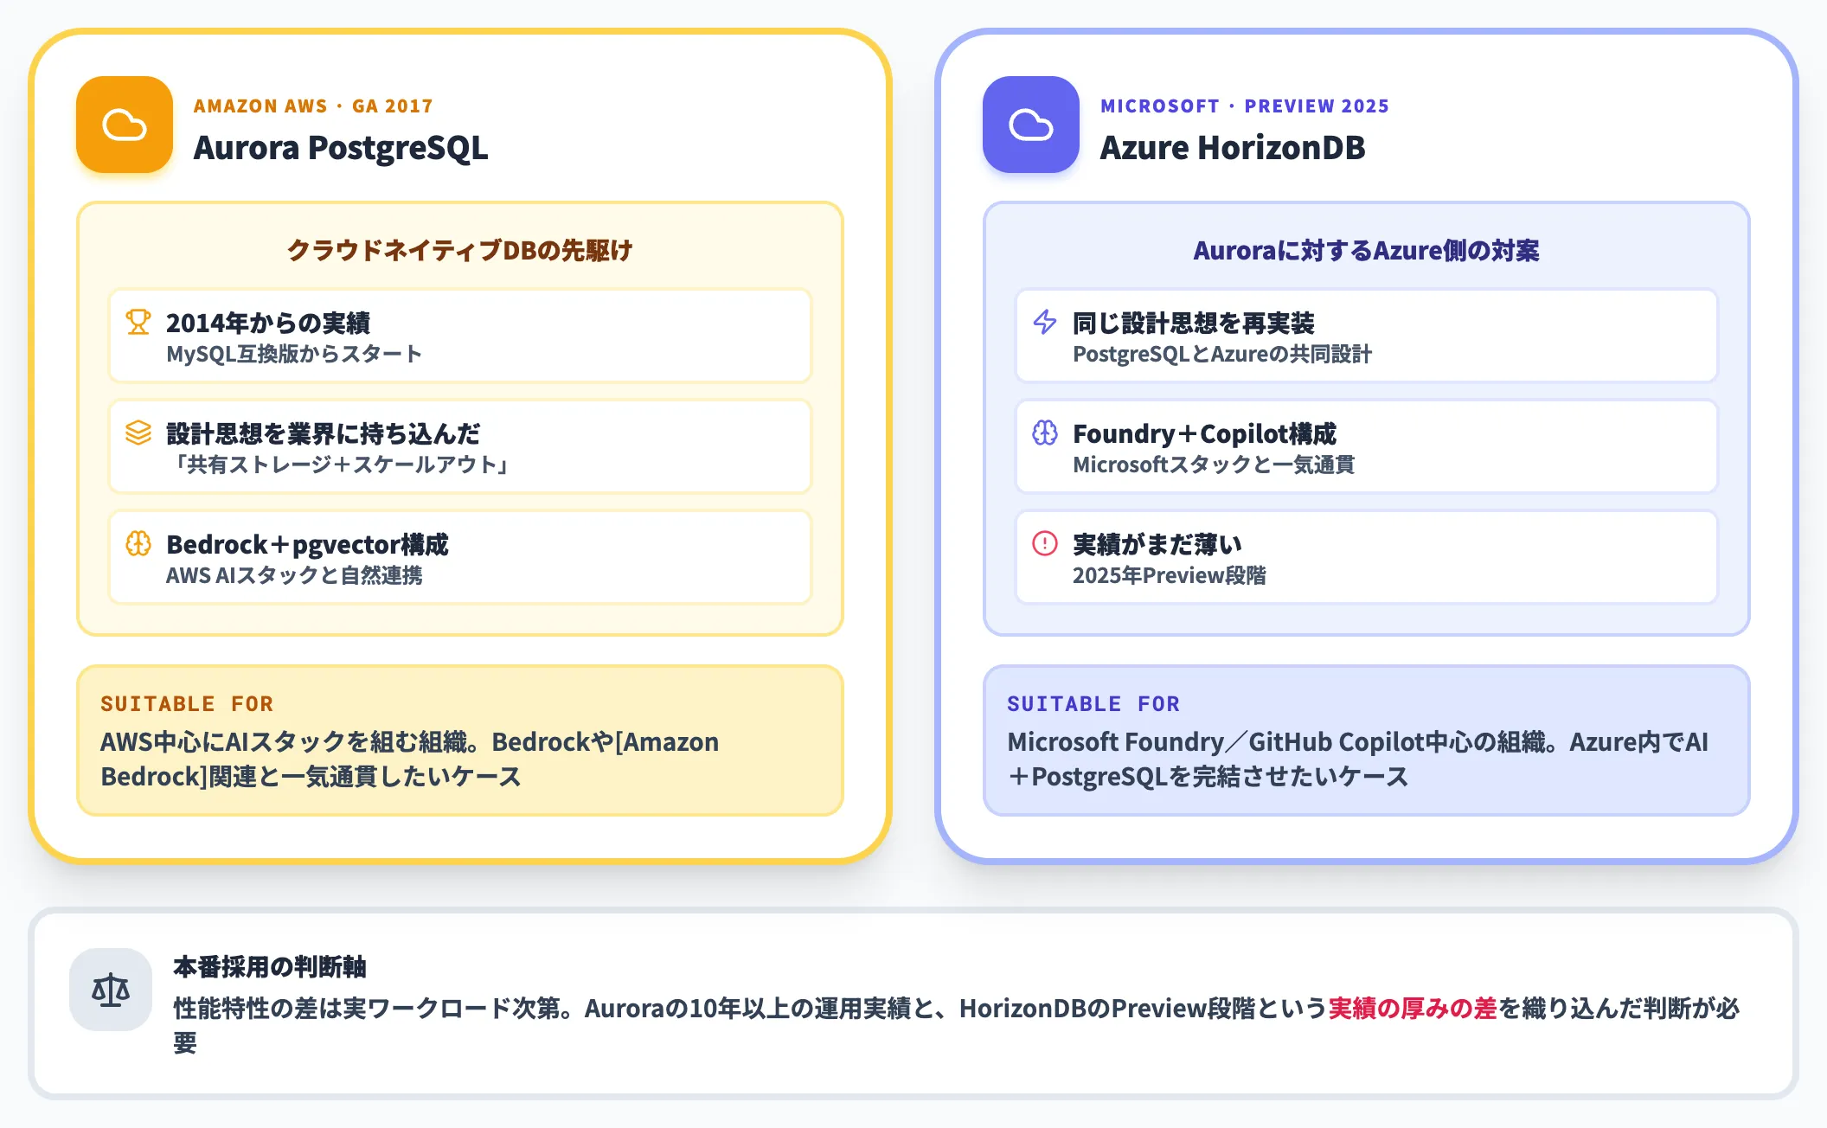Select the Azure HorizonDB heading
1827x1128 pixels.
point(1233,148)
